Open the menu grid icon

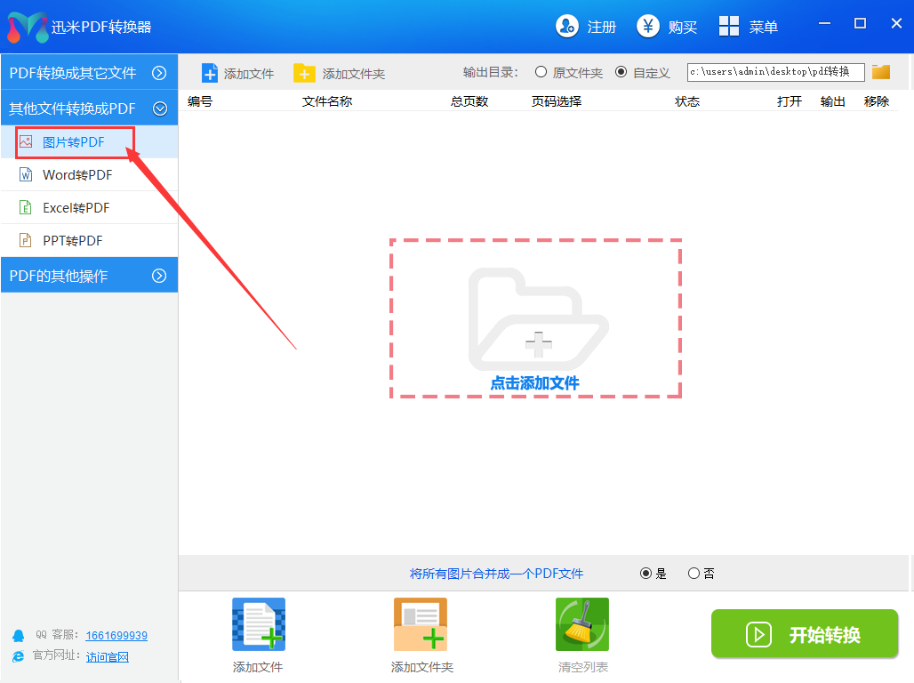(729, 27)
